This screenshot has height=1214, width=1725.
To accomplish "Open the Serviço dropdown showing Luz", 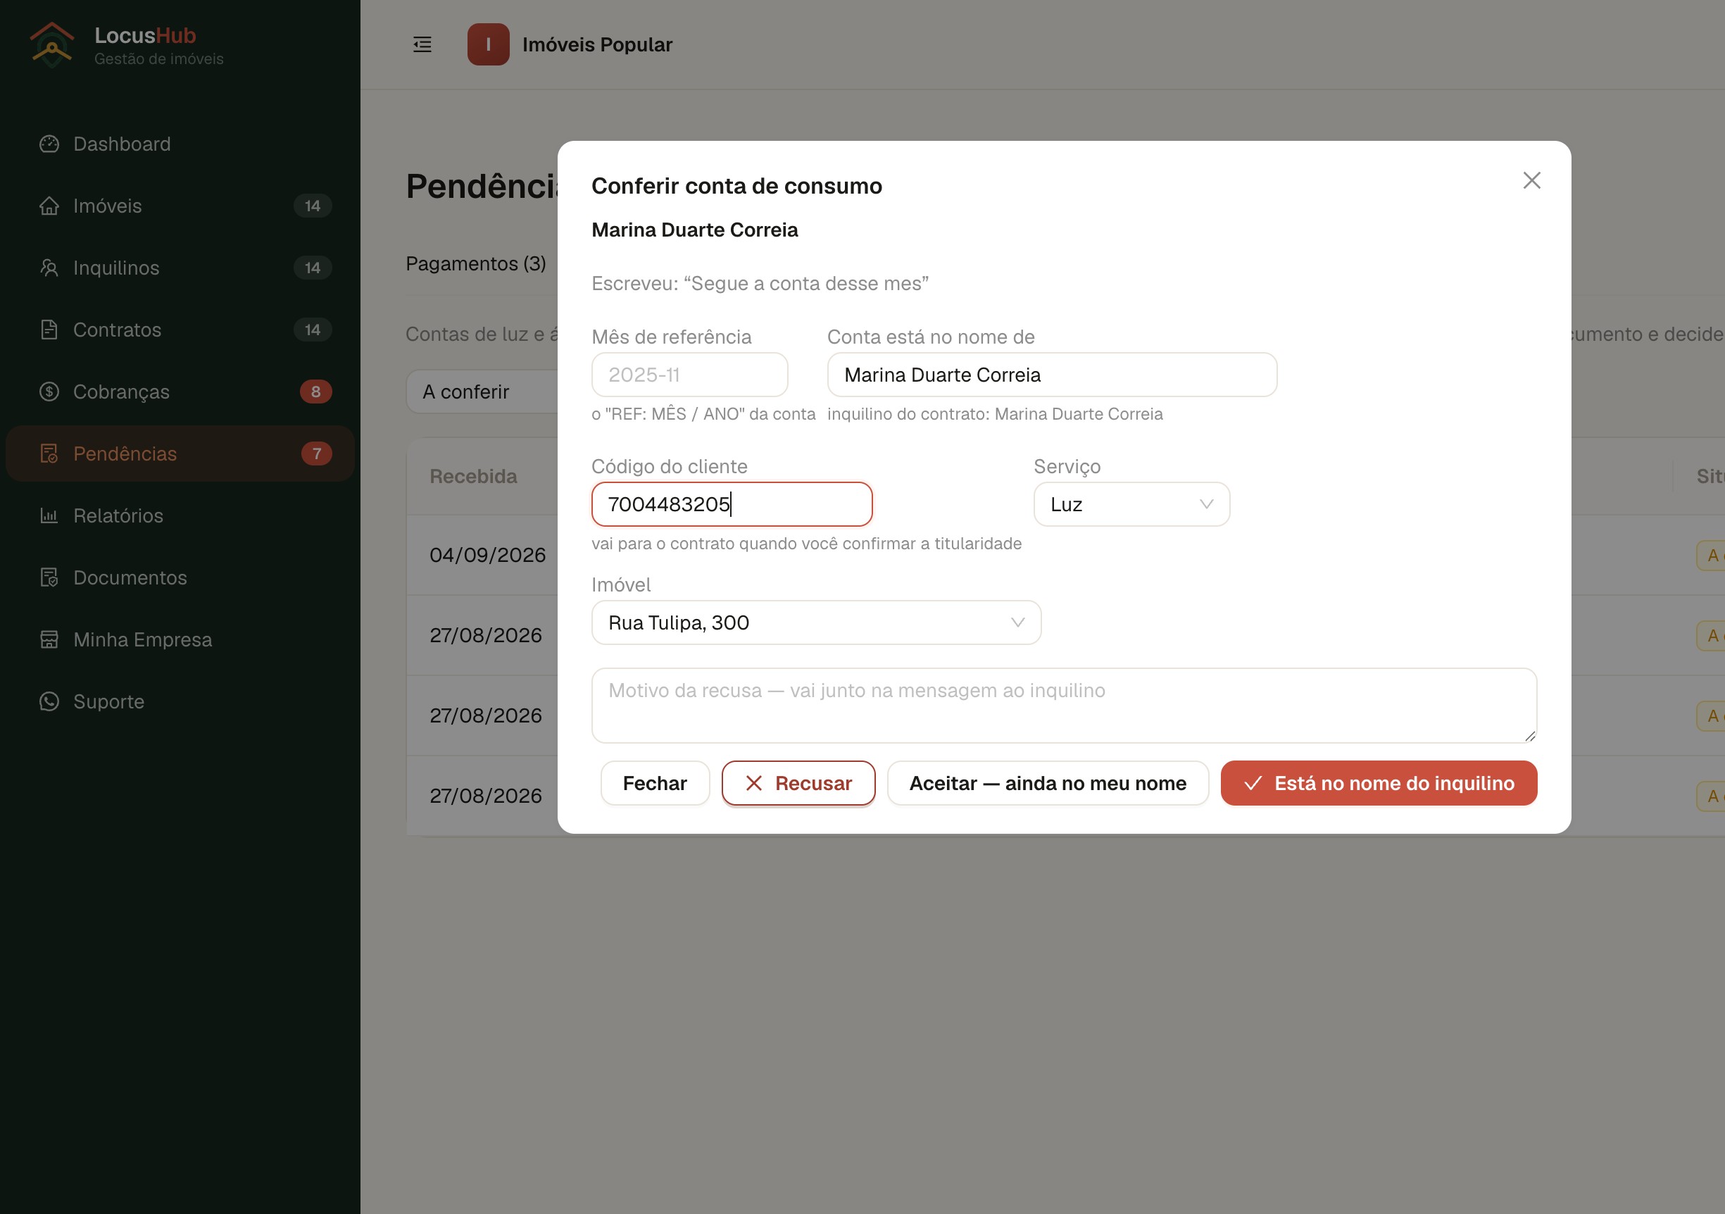I will (x=1131, y=504).
